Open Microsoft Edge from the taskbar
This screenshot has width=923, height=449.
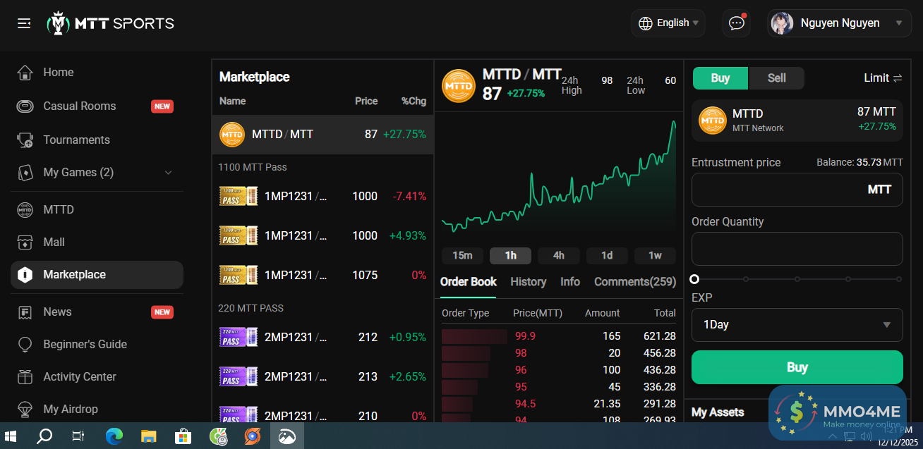[114, 436]
